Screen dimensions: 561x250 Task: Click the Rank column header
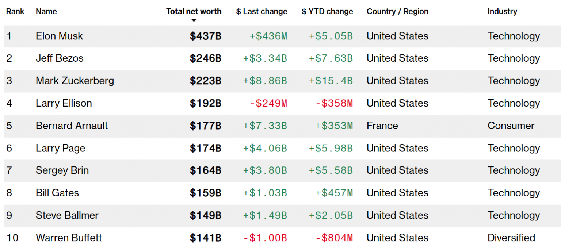pos(15,11)
